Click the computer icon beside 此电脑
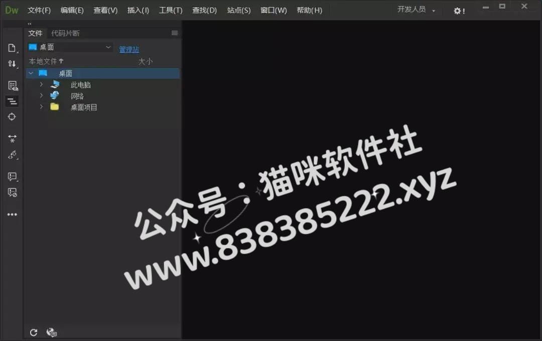 click(x=55, y=84)
